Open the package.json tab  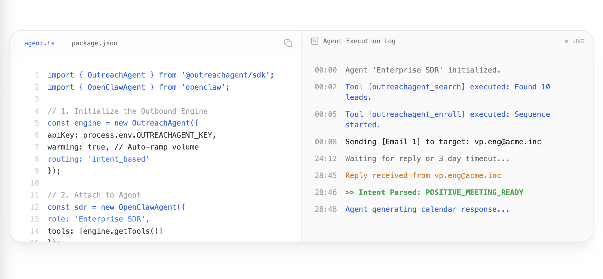[x=94, y=43]
